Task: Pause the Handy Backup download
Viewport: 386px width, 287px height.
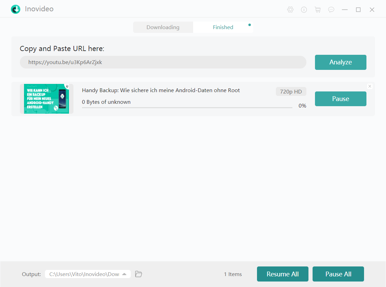Action: click(x=340, y=99)
